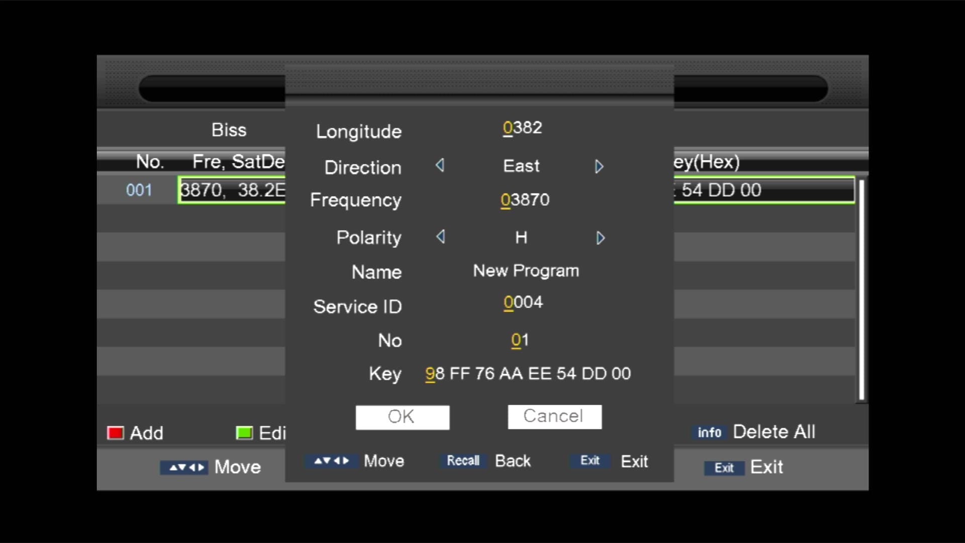Click the 3870, 38.2E entry in Biss list

click(x=232, y=190)
